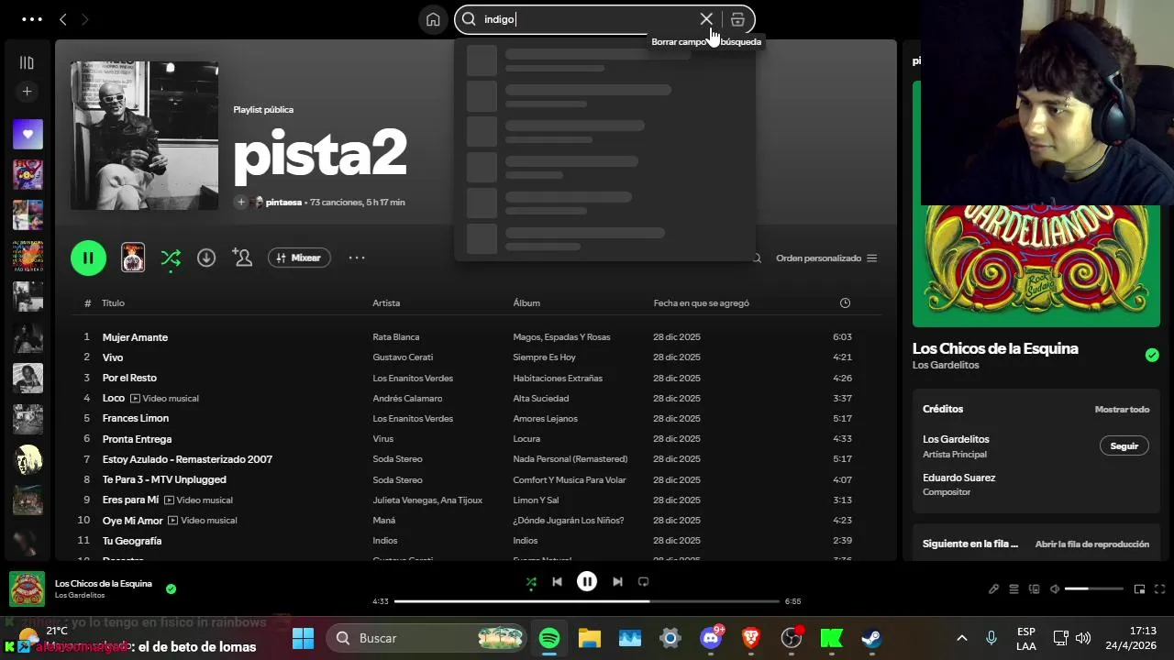Pause the pista2 playlist with green button
This screenshot has height=660, width=1174.
point(88,258)
